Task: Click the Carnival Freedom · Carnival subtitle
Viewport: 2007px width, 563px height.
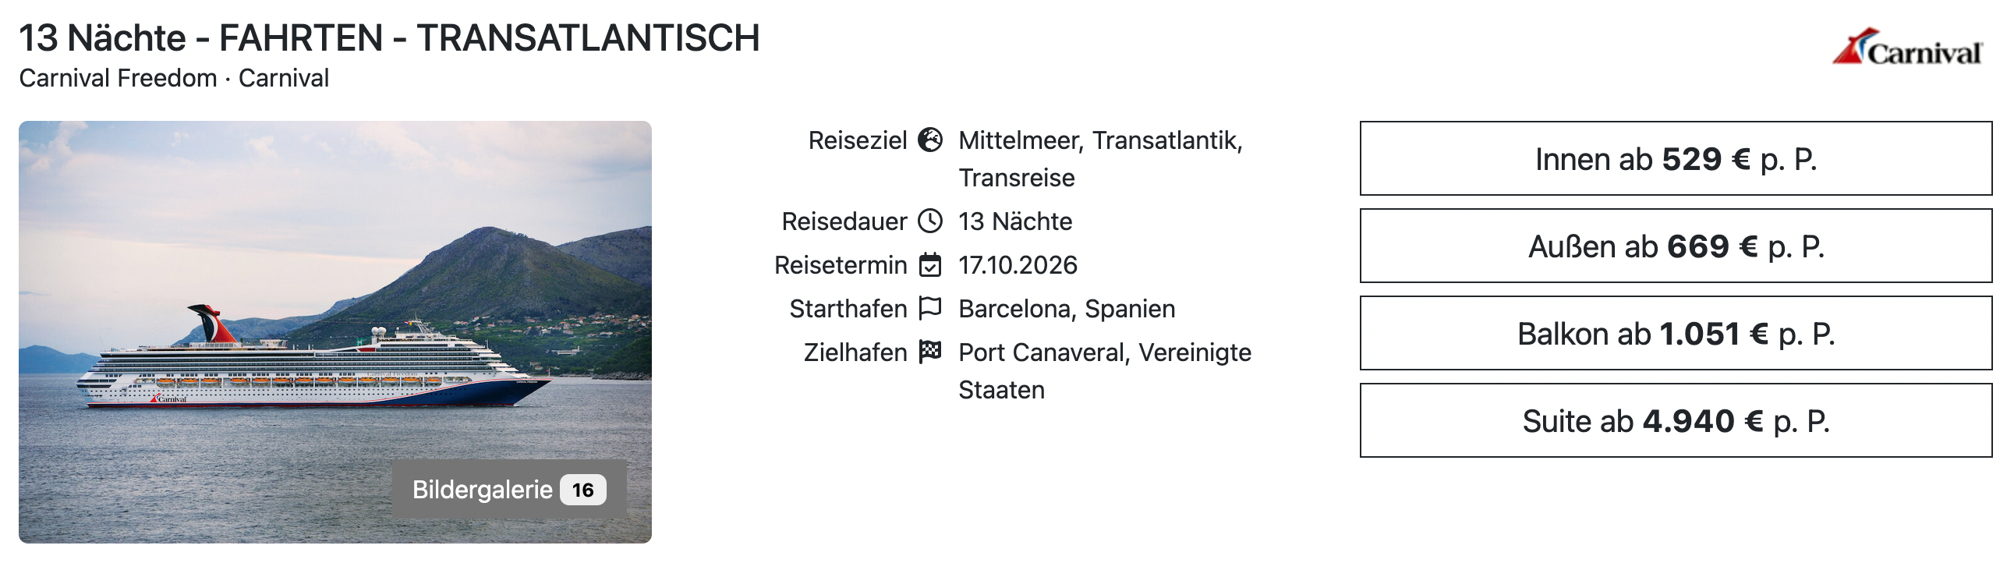Action: click(x=174, y=79)
